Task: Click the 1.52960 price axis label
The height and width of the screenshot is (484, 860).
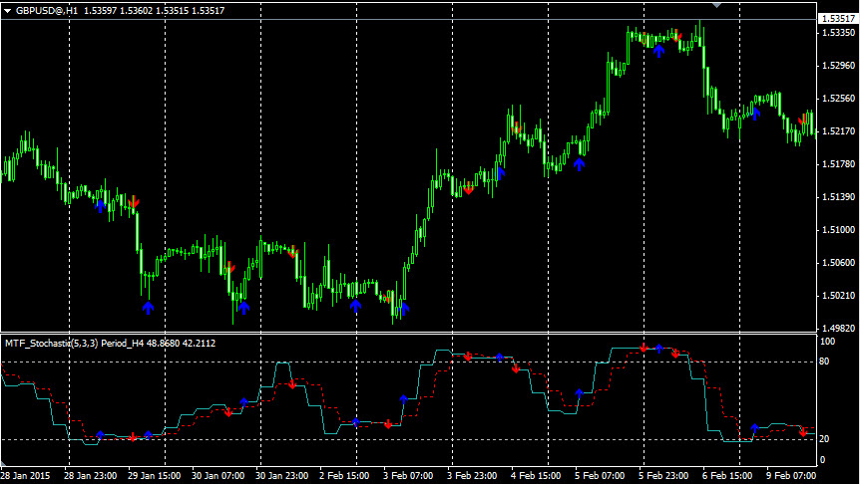Action: coord(838,66)
